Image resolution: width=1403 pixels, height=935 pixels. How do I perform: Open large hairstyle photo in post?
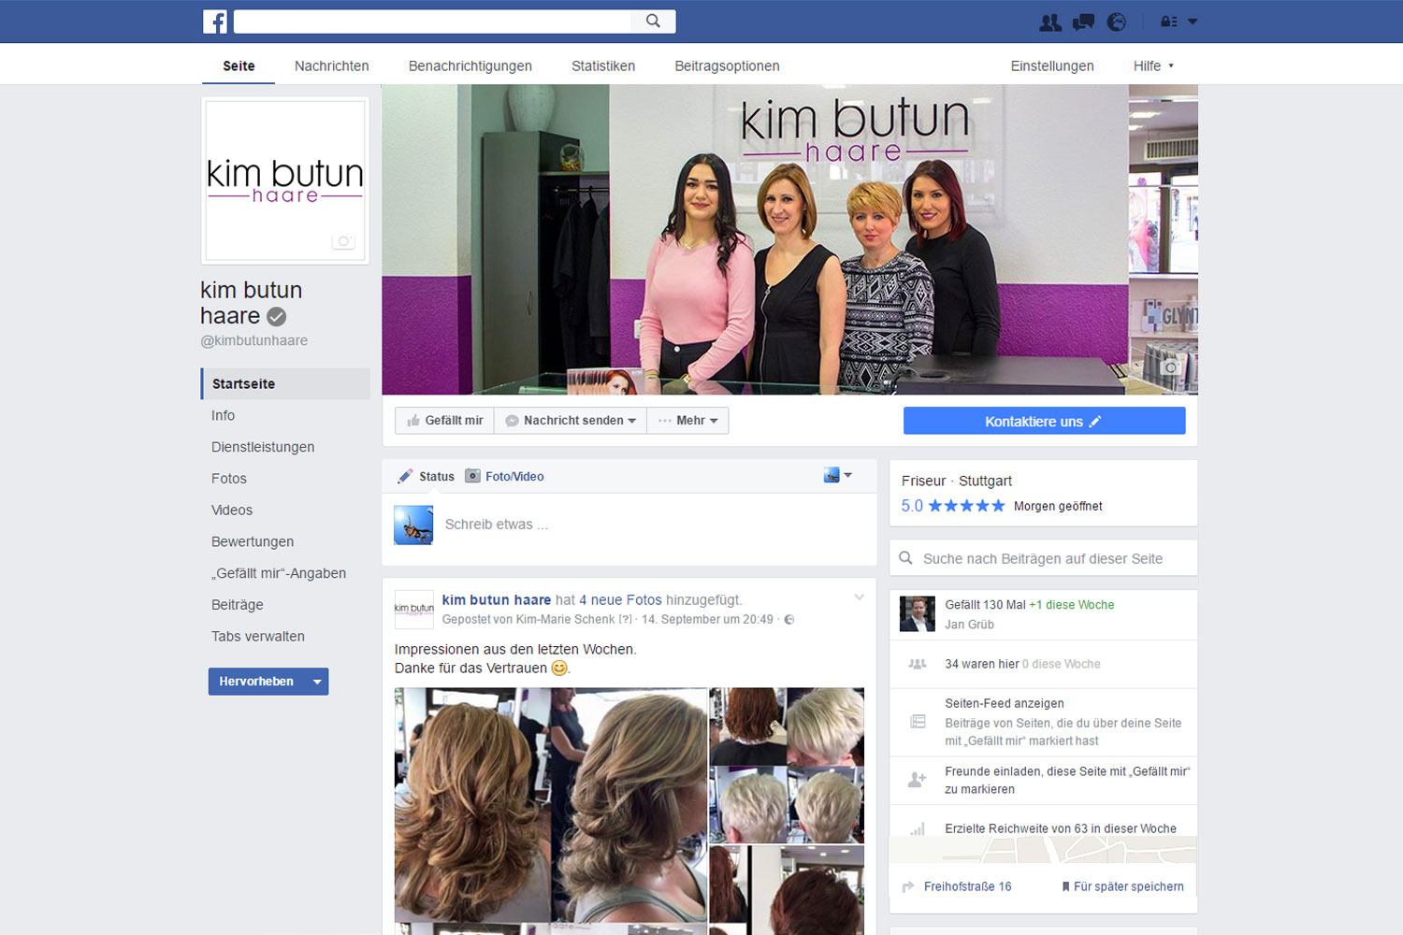pos(550,806)
